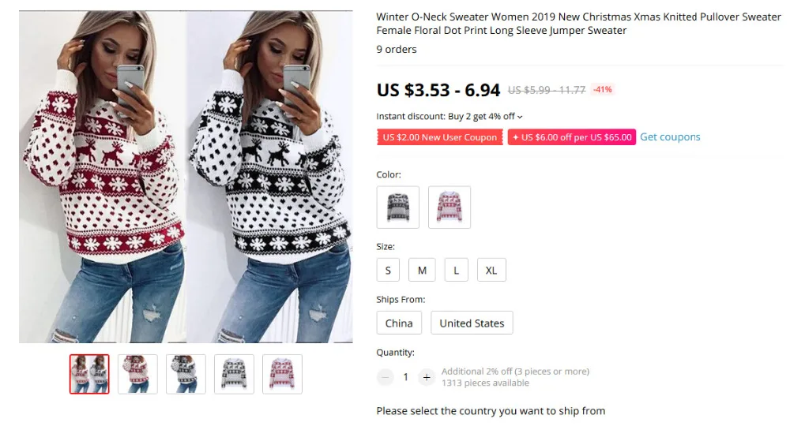Select the black sweater color swatch
Image resolution: width=790 pixels, height=426 pixels.
398,207
